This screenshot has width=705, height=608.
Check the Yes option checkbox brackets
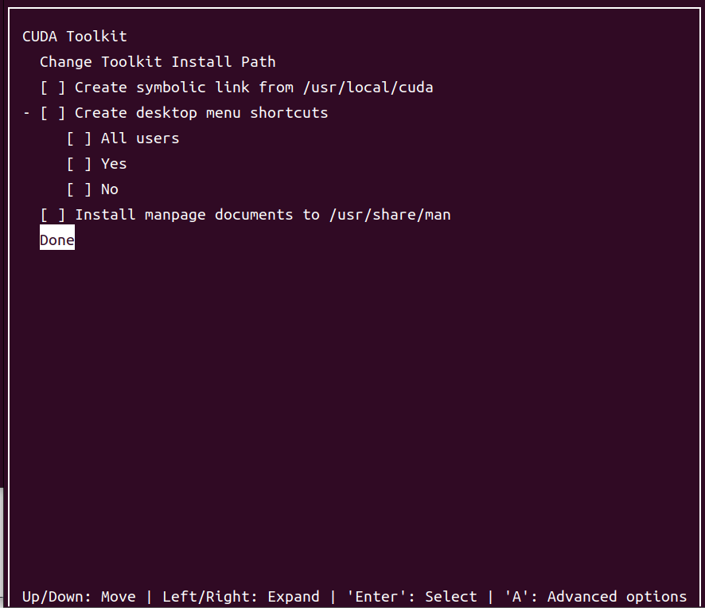click(79, 164)
